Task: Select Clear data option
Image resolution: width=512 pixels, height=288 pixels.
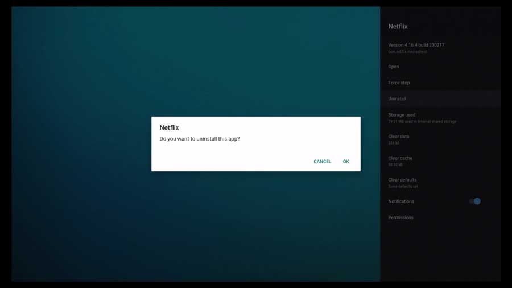Action: click(x=440, y=139)
